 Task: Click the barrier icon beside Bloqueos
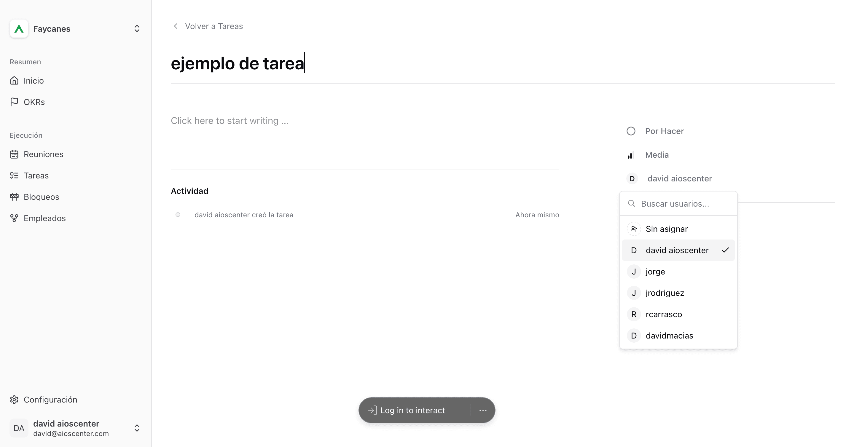14,197
